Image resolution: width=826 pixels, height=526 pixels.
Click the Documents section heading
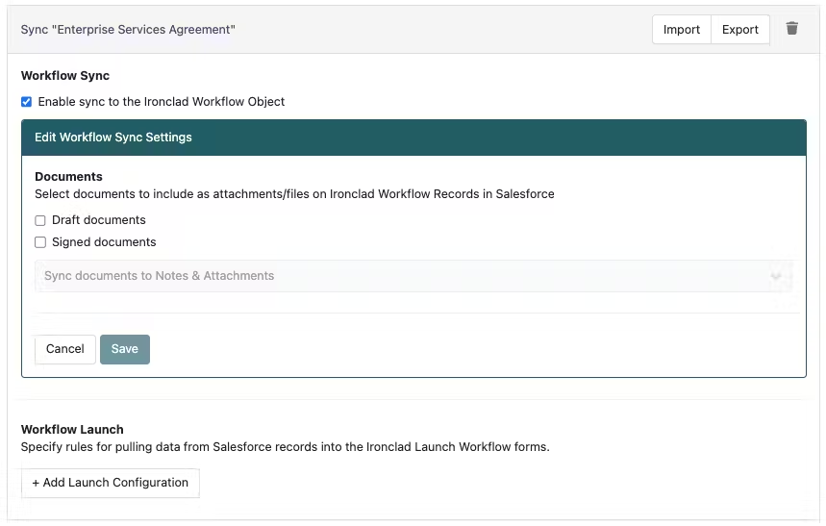(68, 177)
